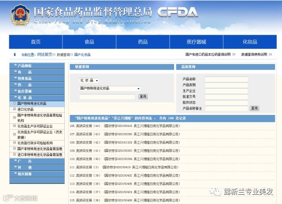Click the quick query keyword input box
Image resolution: width=282 pixels, height=204 pixels.
(x=107, y=96)
